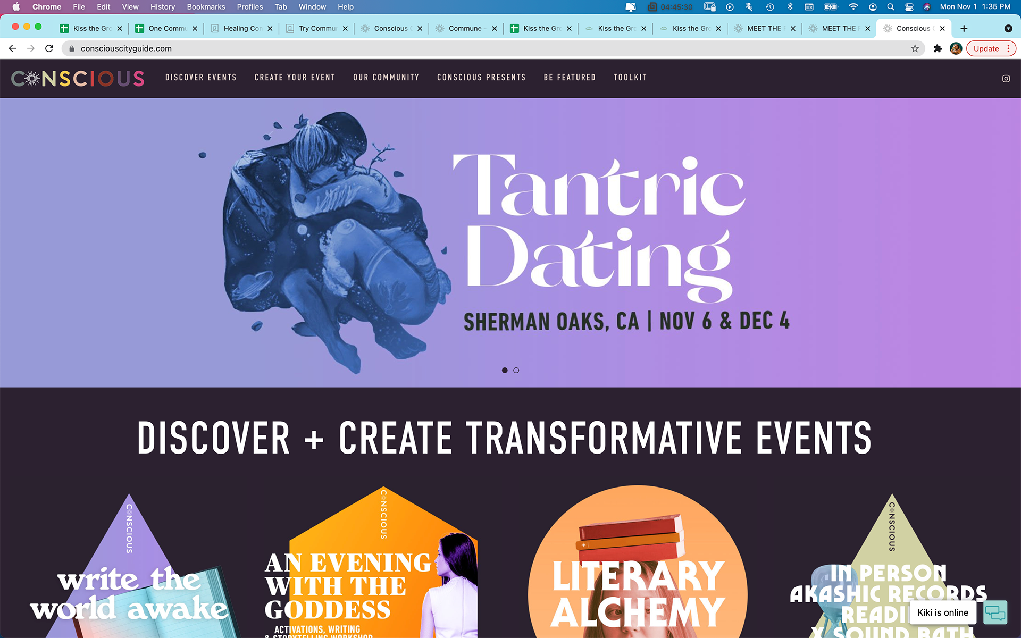This screenshot has width=1021, height=638.
Task: Click the Conscious logo in site header
Action: pos(78,79)
